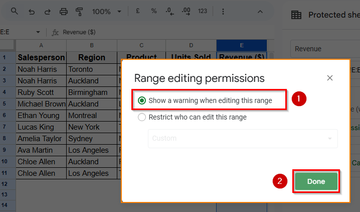Open the 100% zoom dropdown
Image resolution: width=360 pixels, height=212 pixels.
pyautogui.click(x=106, y=12)
